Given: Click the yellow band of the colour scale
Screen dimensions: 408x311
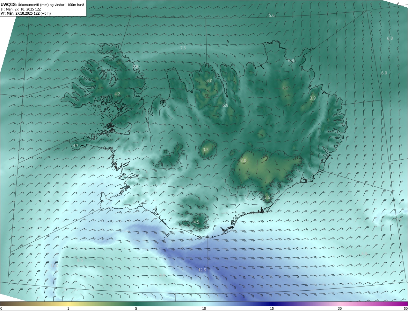Looking at the screenshot, I should pyautogui.click(x=68, y=304).
